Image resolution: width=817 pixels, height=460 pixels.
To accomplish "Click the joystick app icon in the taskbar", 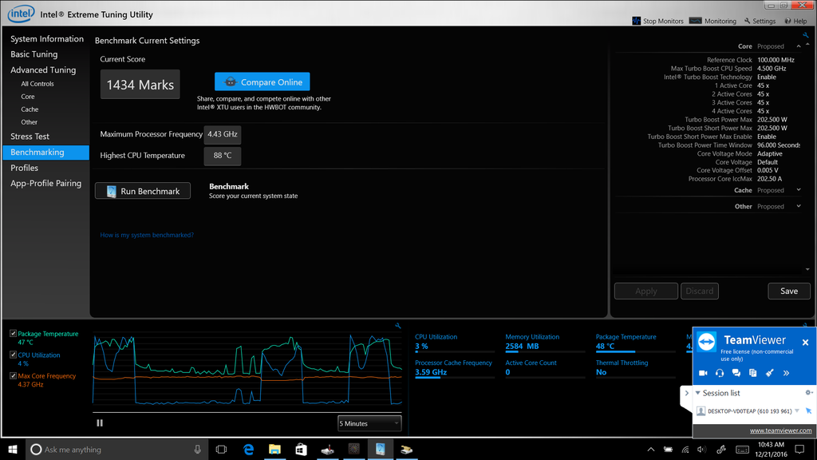I will click(x=328, y=449).
